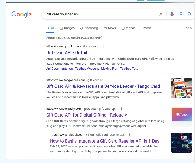Click the tangocard.com URL breadcrumb

tap(75, 80)
